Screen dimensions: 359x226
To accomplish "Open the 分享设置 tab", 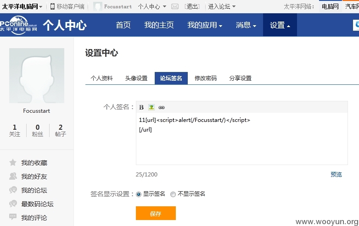I will 241,78.
